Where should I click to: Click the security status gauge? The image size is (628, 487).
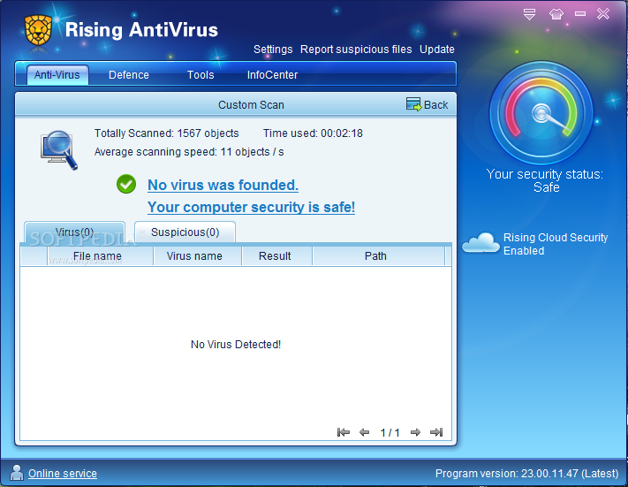[x=541, y=113]
